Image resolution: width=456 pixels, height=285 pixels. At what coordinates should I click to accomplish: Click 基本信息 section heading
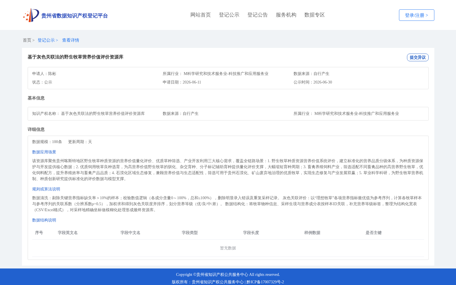36,98
